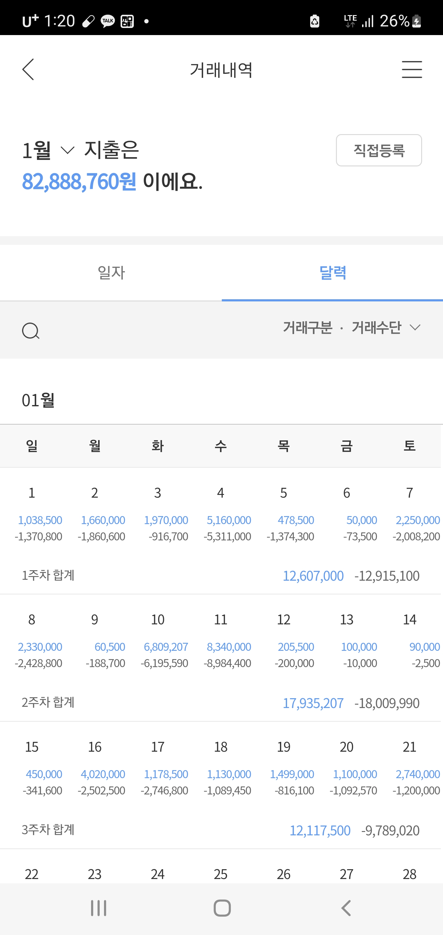Tap the 2주차 합계 label

[48, 702]
